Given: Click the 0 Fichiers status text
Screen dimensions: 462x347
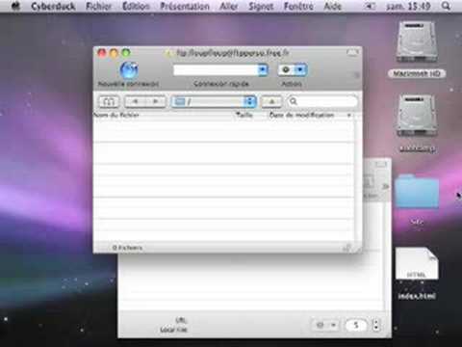Looking at the screenshot, I should point(127,248).
